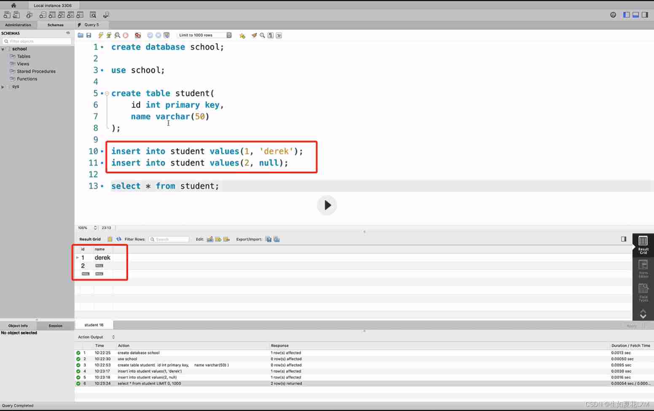Click the commit transaction icon
This screenshot has width=654, height=411.
pyautogui.click(x=150, y=35)
